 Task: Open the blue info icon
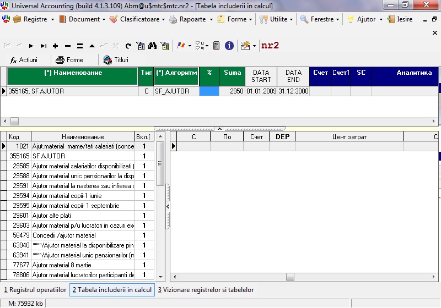tap(229, 46)
